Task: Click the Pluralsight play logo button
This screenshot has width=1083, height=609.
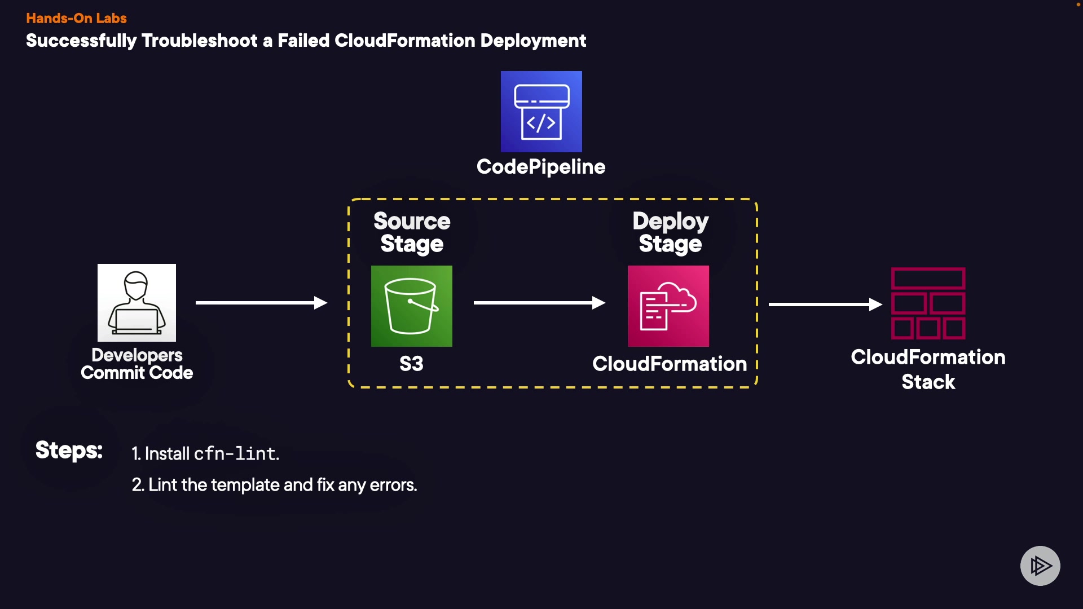Action: coord(1040,566)
